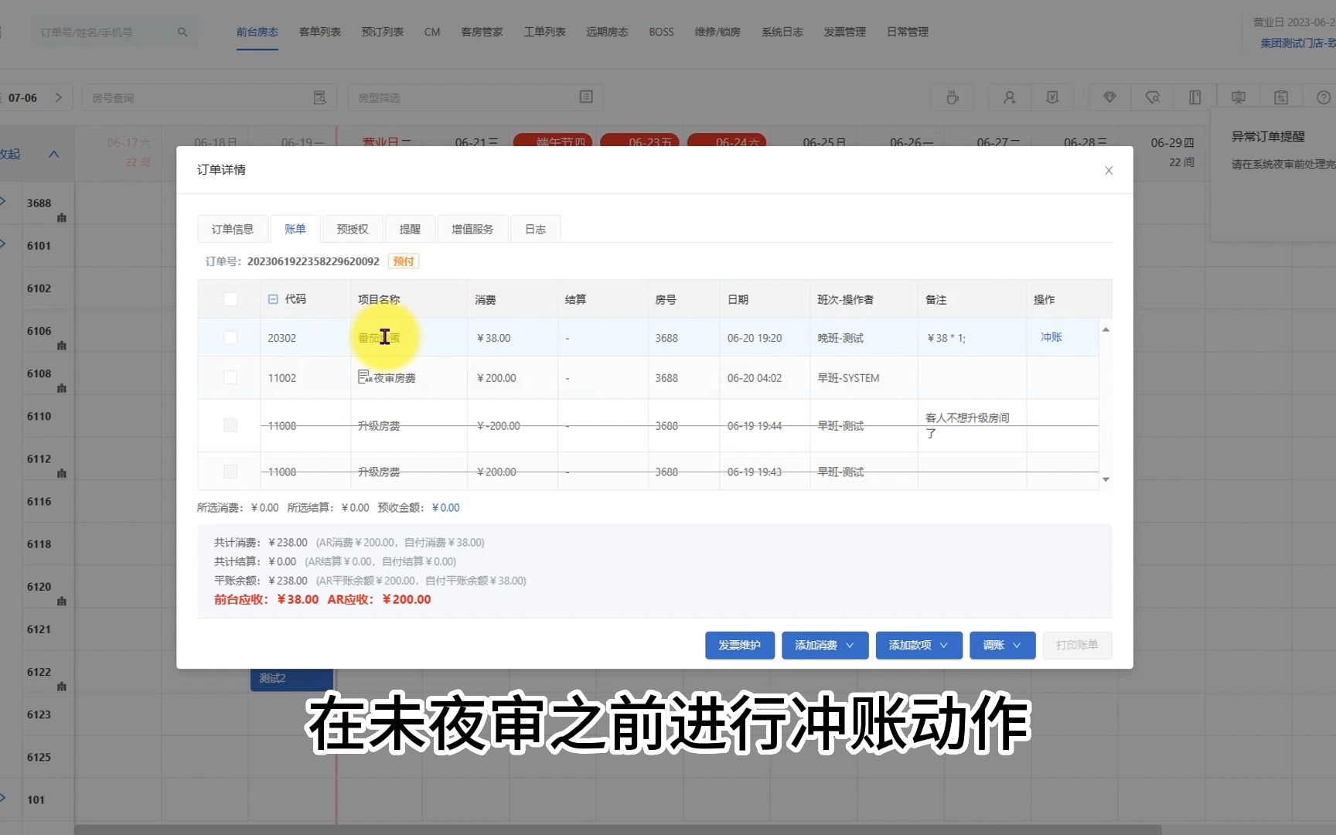Click the add guest person icon

pos(1009,97)
